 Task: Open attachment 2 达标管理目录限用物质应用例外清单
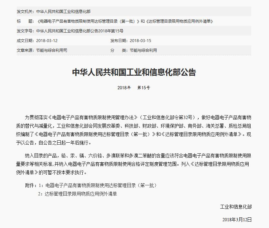click(81, 194)
